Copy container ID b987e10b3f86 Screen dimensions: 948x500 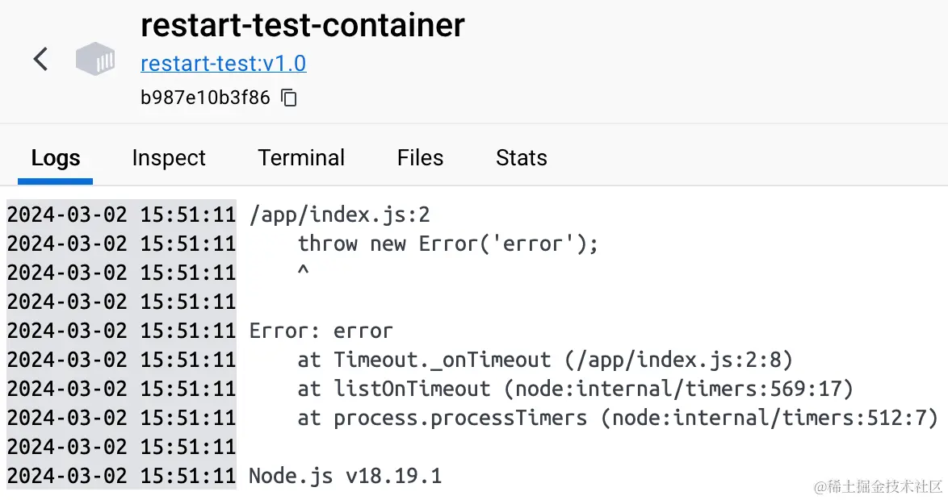(289, 98)
